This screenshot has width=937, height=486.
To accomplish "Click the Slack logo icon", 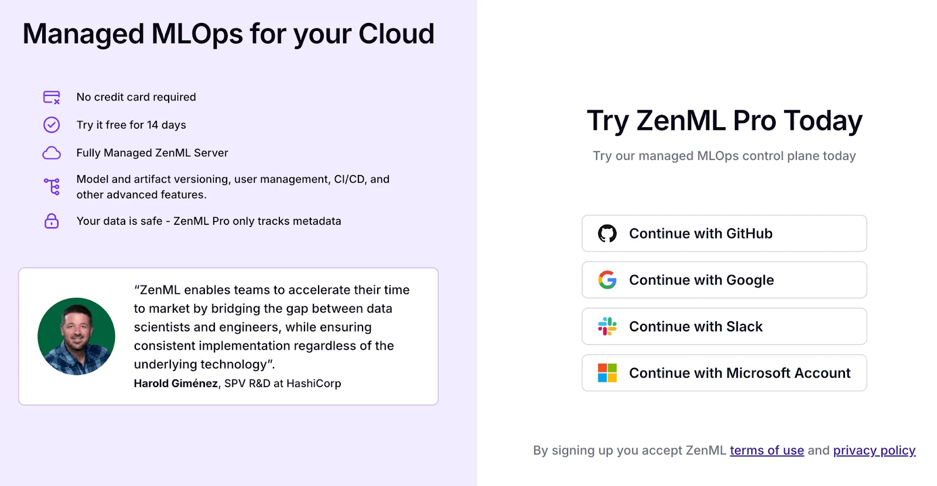I will pos(607,327).
